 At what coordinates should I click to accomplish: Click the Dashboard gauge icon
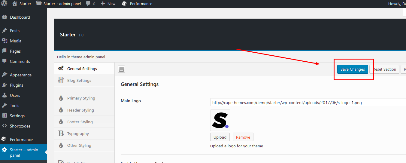(x=5, y=17)
